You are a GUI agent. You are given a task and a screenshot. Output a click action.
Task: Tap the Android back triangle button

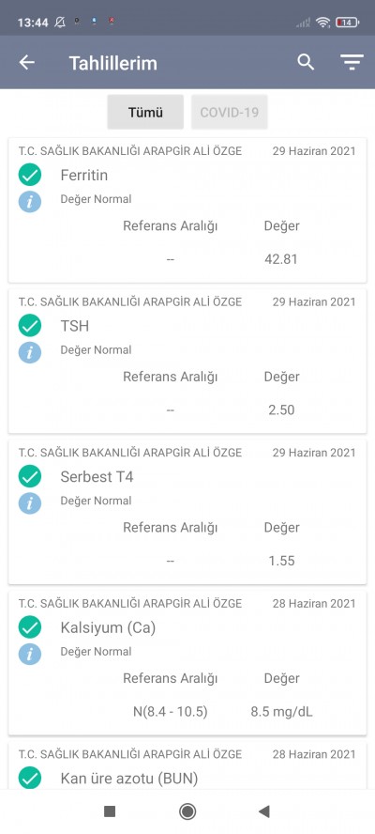[x=264, y=811]
